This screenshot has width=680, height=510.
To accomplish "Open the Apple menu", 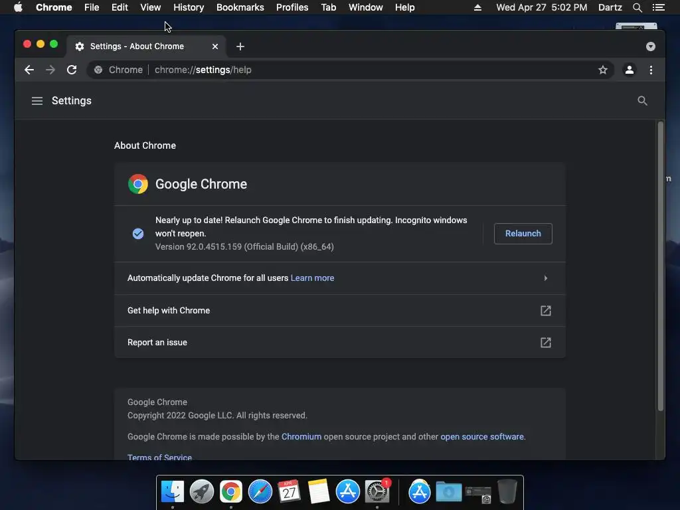I will coord(18,7).
